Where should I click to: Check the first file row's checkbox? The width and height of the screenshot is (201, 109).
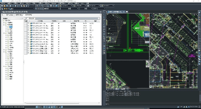tap(28, 24)
